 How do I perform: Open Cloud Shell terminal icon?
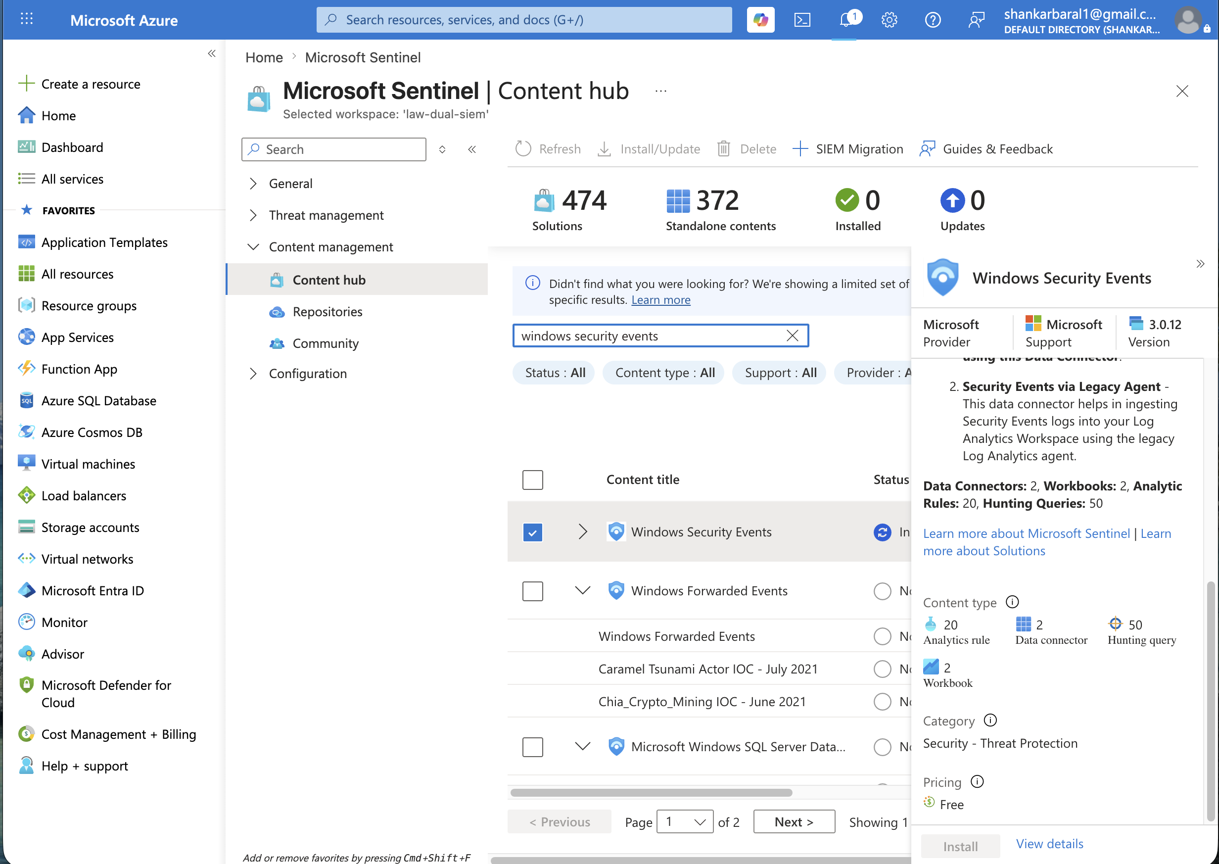point(802,20)
